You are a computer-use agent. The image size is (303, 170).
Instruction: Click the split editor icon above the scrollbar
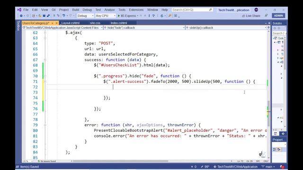tap(268, 27)
